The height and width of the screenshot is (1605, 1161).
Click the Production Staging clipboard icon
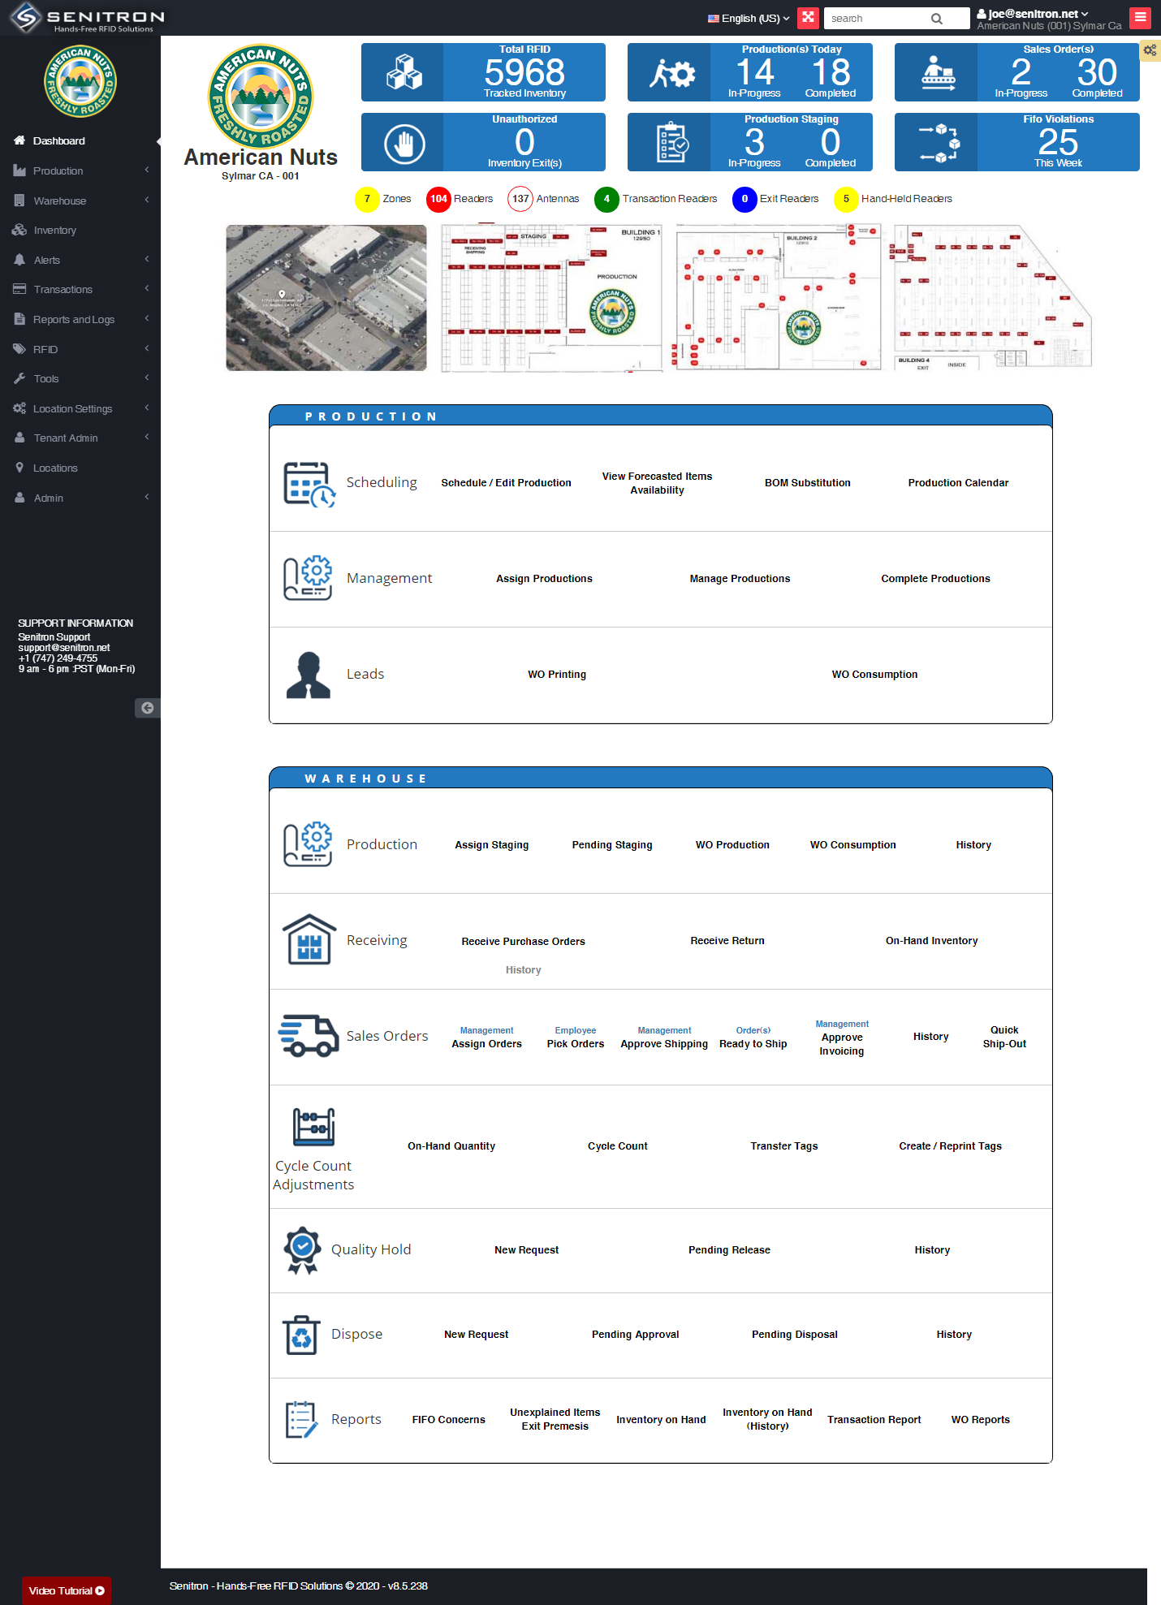coord(672,142)
